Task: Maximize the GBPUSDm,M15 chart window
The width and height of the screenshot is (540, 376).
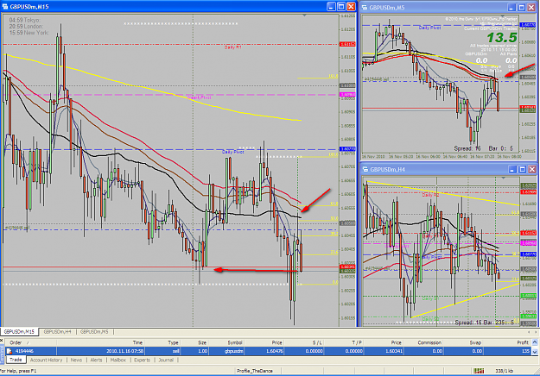Action: click(x=341, y=7)
